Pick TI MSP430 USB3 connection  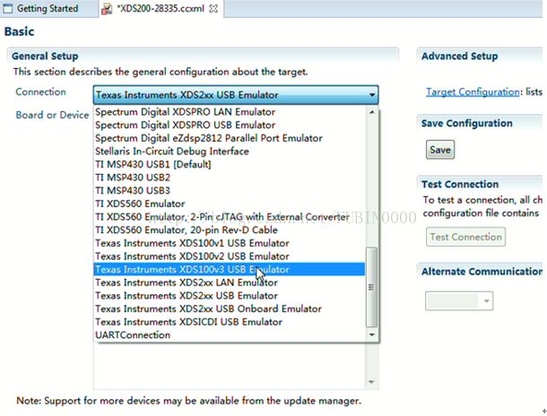pyautogui.click(x=230, y=191)
